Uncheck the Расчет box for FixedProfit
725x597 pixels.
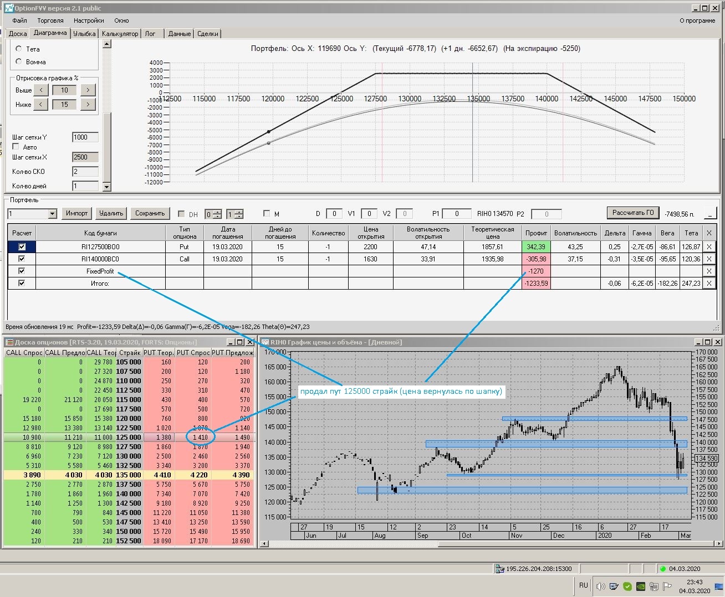click(x=22, y=271)
